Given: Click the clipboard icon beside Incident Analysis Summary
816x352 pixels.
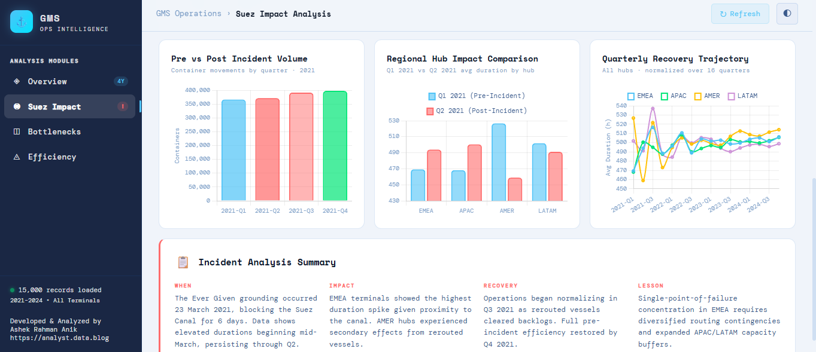Looking at the screenshot, I should (x=183, y=262).
